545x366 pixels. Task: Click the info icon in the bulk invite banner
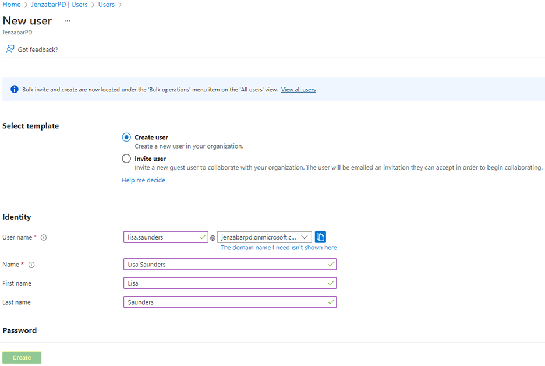[14, 89]
